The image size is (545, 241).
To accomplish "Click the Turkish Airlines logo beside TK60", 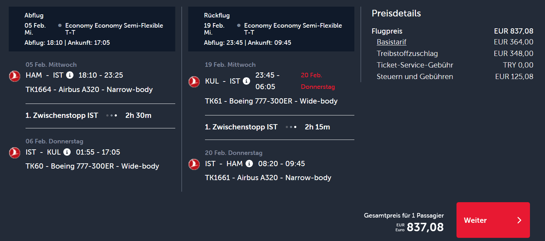I will tap(15, 153).
